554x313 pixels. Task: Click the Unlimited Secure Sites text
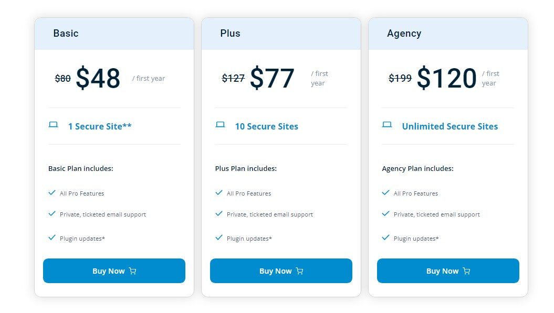450,126
